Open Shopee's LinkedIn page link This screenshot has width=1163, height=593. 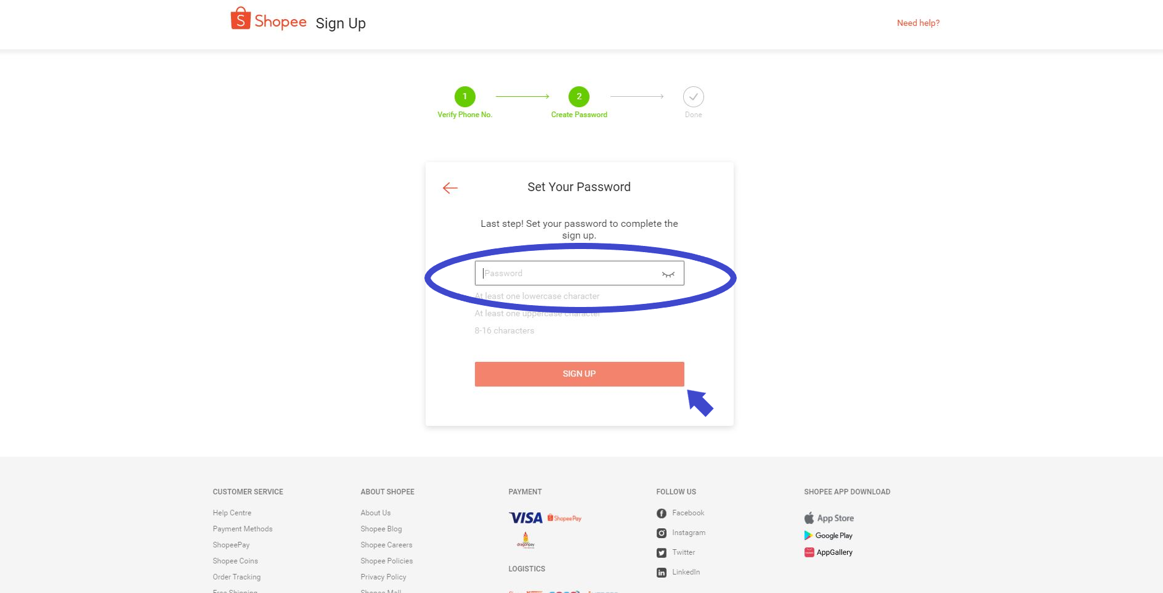[x=678, y=572]
